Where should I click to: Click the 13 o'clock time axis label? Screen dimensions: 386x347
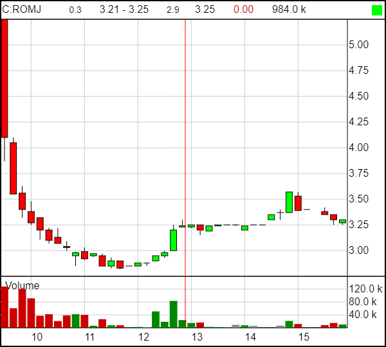pos(197,337)
